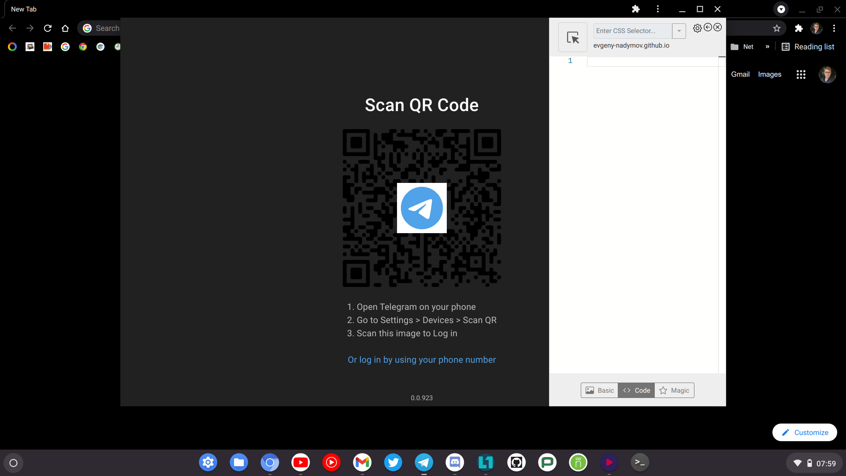
Task: Click on code editor line 1
Action: pos(652,61)
